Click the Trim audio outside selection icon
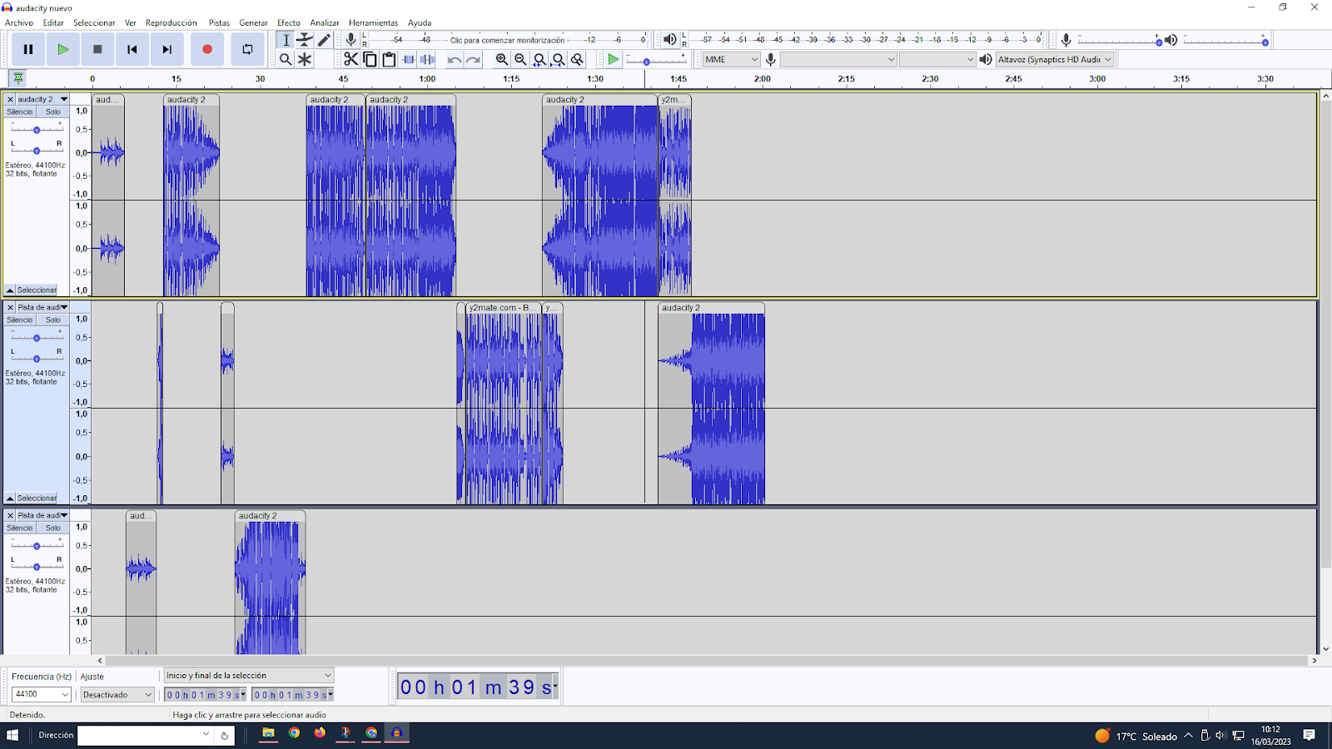This screenshot has height=749, width=1332. [x=409, y=59]
